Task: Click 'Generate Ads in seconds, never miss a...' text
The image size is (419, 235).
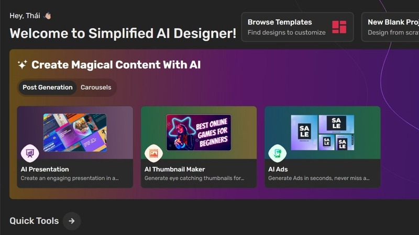Action: point(319,178)
